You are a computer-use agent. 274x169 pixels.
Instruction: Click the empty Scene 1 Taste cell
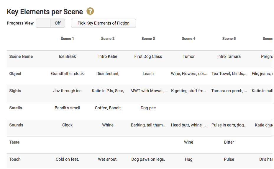(67, 142)
